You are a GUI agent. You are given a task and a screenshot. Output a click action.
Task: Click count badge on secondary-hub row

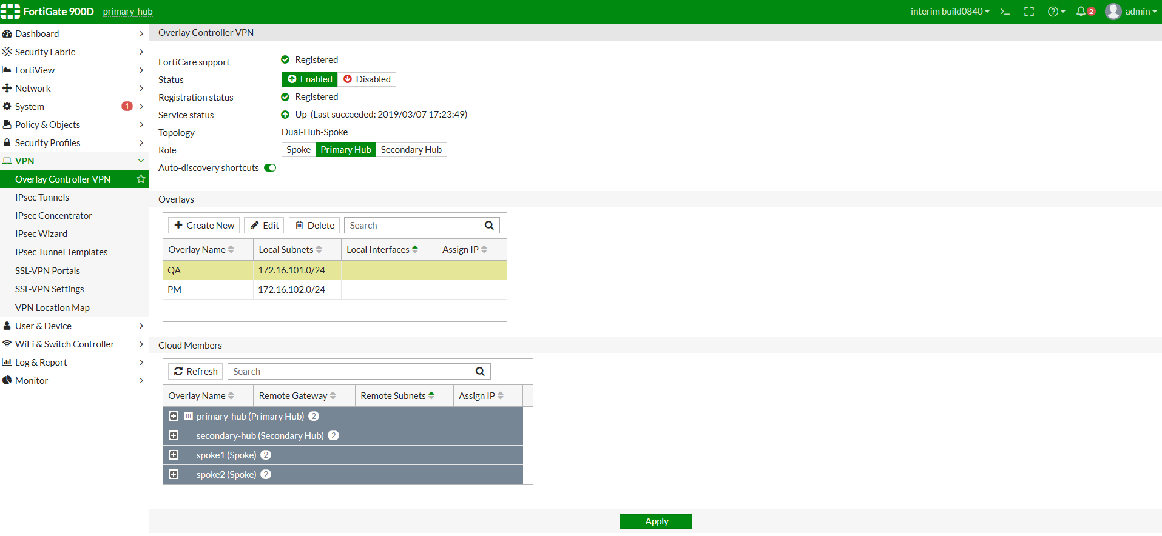[x=333, y=436]
